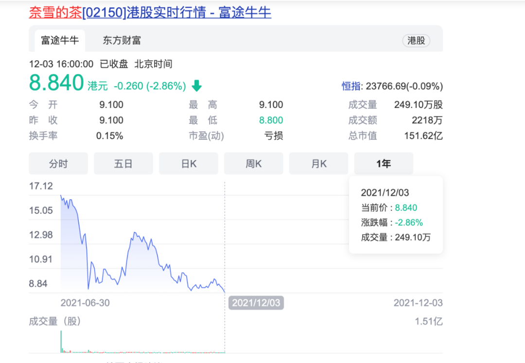Select the 1年 chart range
The width and height of the screenshot is (525, 363).
(x=384, y=164)
